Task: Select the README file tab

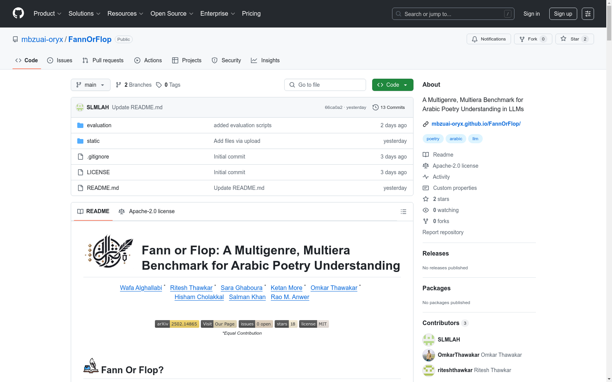Action: (x=93, y=211)
